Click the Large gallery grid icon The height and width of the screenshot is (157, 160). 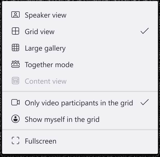point(15,48)
